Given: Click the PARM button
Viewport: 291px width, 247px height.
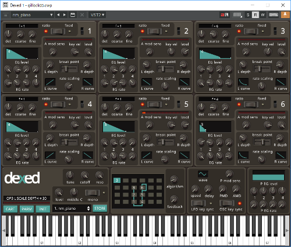Looking at the screenshot, I should point(27,209).
